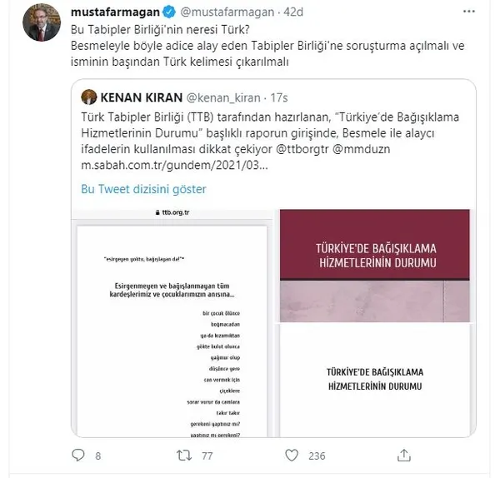Open the ttb.org.tr poem page image
The width and height of the screenshot is (500, 478).
point(172,323)
